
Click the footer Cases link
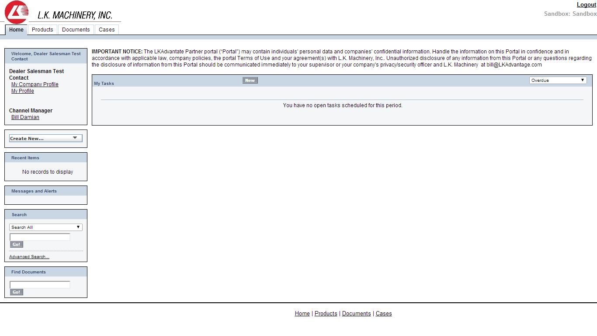(384, 314)
